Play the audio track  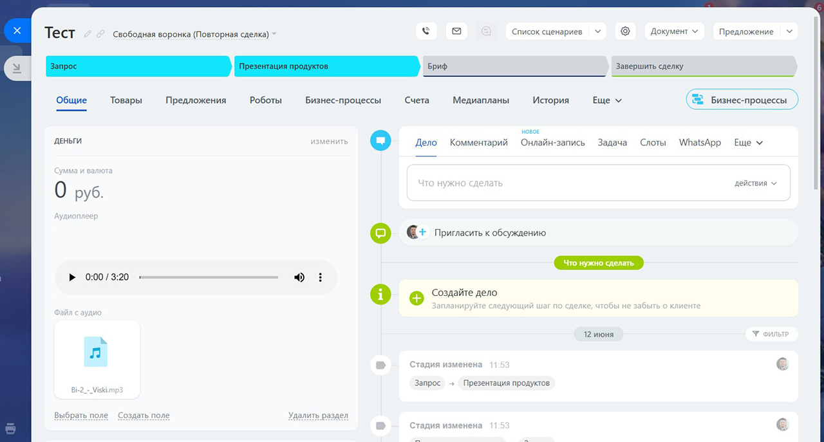coord(71,277)
